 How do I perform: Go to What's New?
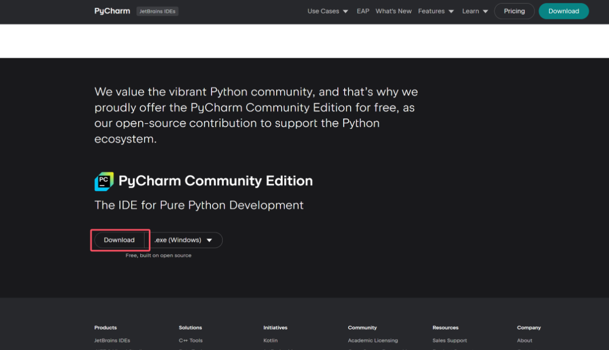click(393, 11)
